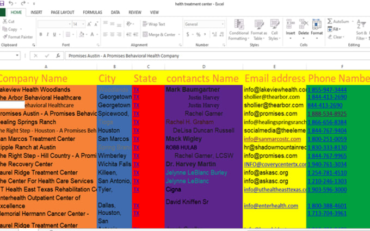Screen dimensions: 370x231
Task: Open the Name Box dropdown arrow
Action: click(x=17, y=55)
